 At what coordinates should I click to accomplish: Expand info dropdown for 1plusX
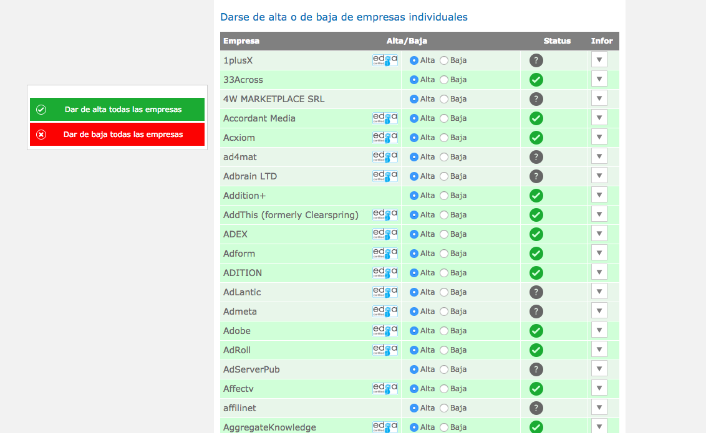[x=599, y=60]
